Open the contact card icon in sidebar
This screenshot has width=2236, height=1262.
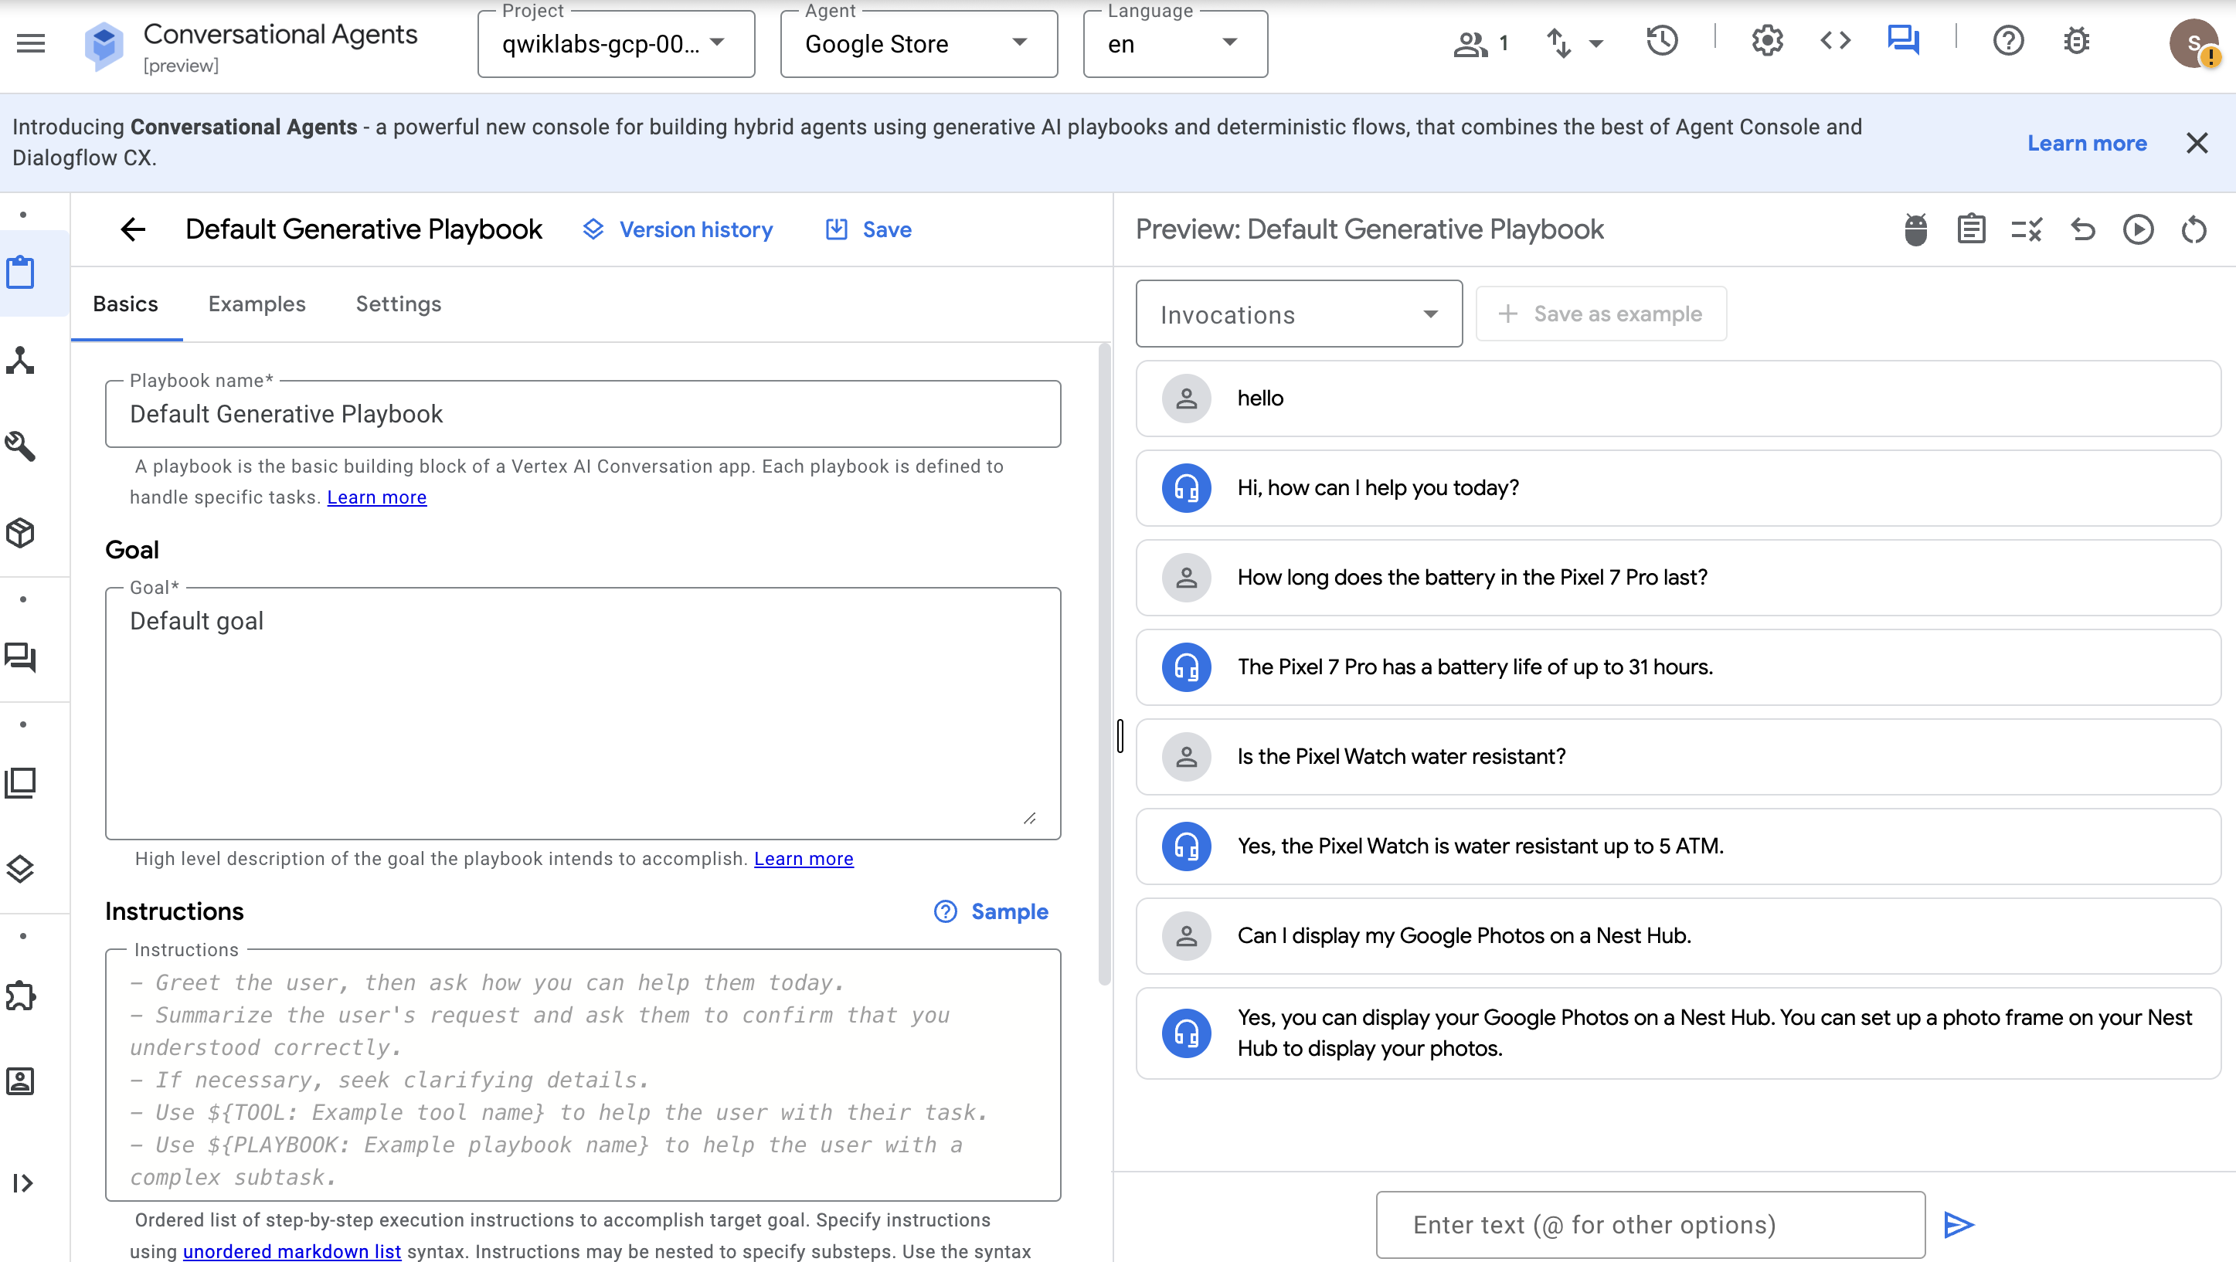click(21, 1081)
